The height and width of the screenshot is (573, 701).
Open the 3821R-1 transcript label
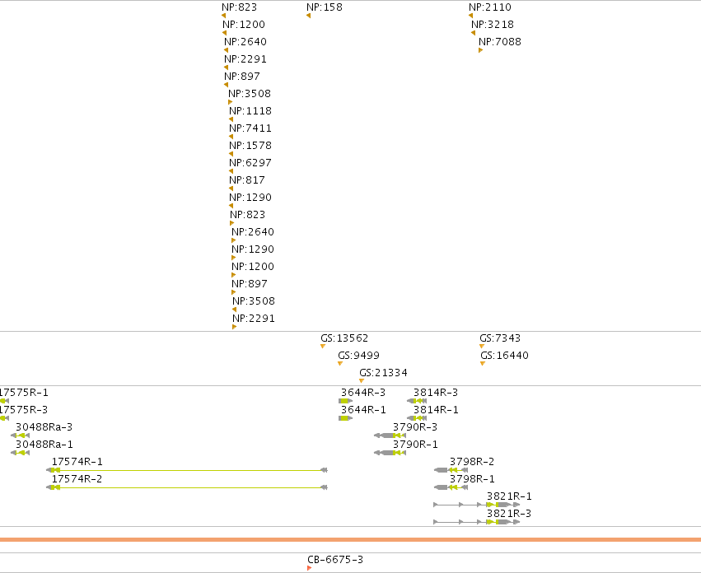[x=509, y=496]
